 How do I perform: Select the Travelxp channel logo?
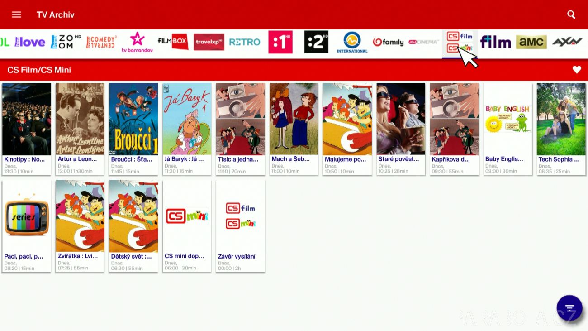tap(209, 42)
